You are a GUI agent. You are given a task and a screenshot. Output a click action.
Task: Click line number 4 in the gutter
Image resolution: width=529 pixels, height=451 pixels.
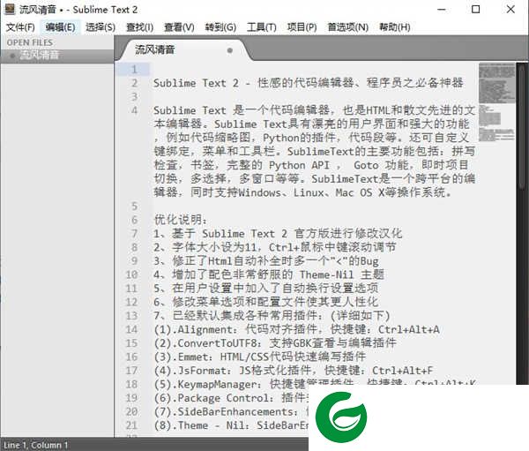pyautogui.click(x=134, y=110)
